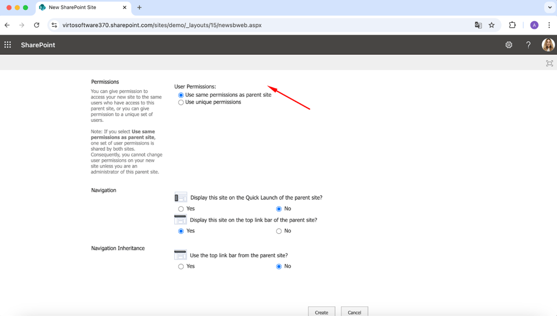
Task: Open the user profile photo menu
Action: pyautogui.click(x=548, y=45)
